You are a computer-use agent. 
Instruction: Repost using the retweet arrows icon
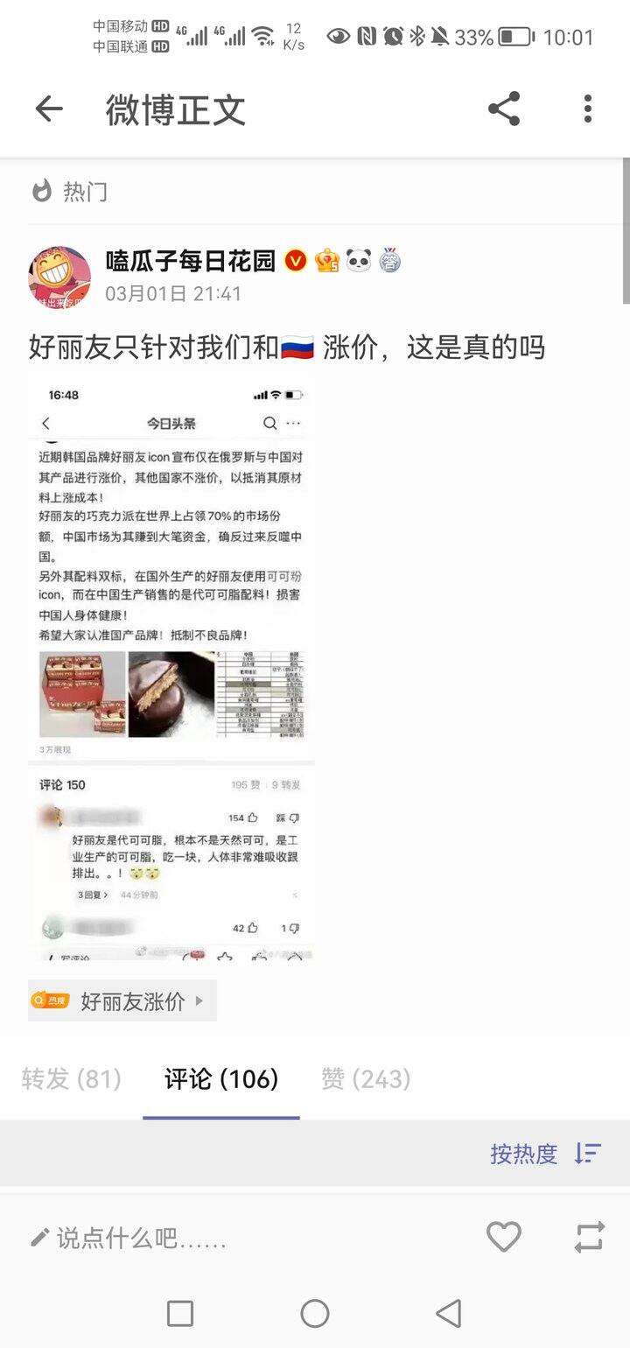(x=590, y=1237)
